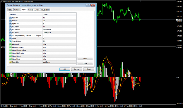Click the 'MA Method' variable label

[x=16, y=29]
